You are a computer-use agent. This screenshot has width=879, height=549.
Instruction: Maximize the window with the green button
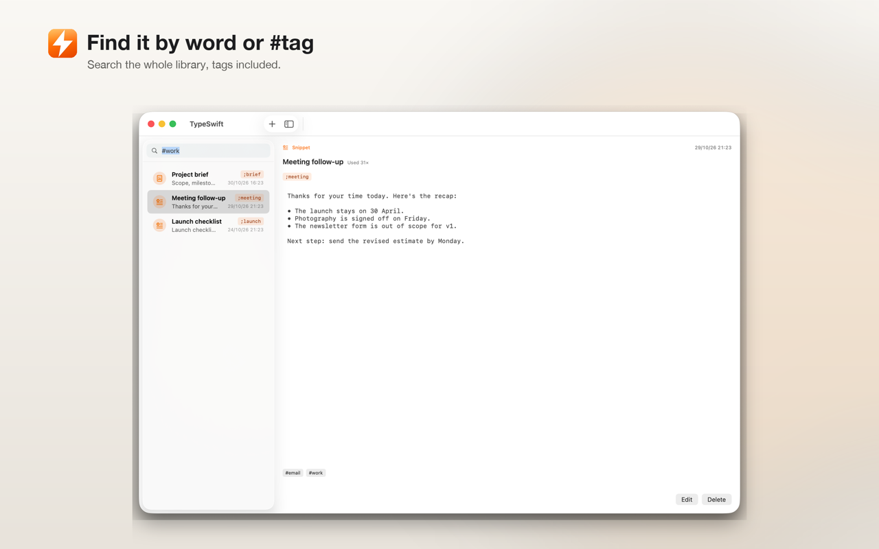pos(173,124)
